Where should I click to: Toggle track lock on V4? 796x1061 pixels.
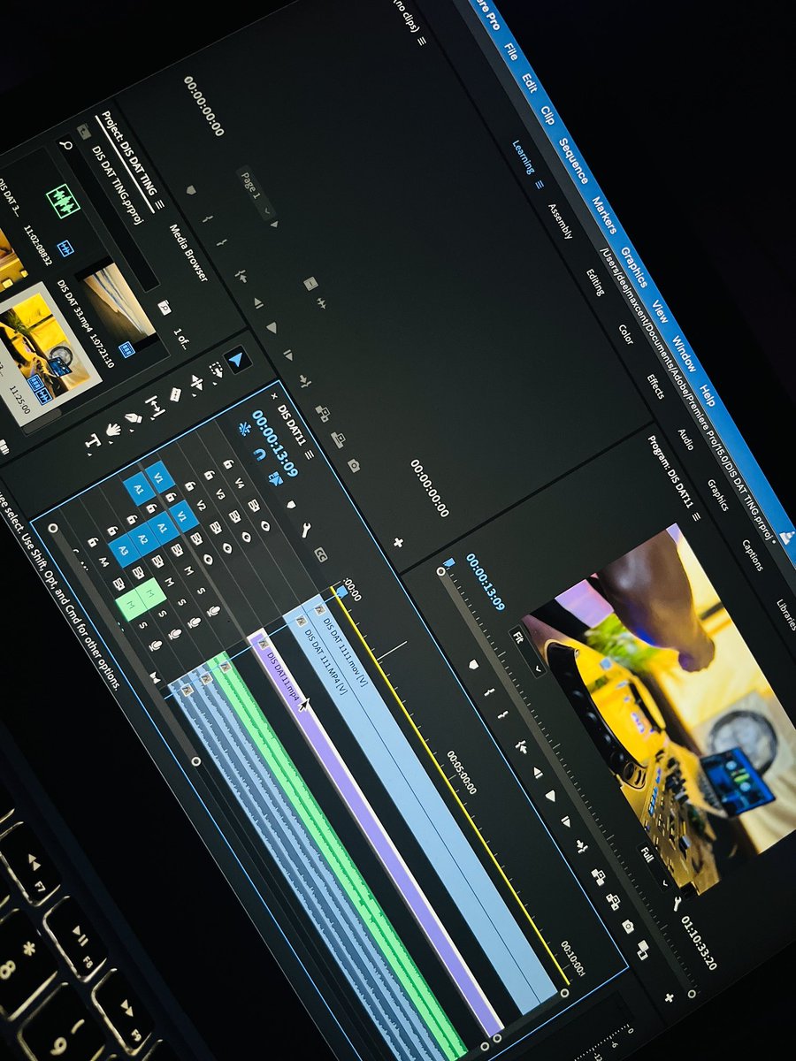click(228, 463)
